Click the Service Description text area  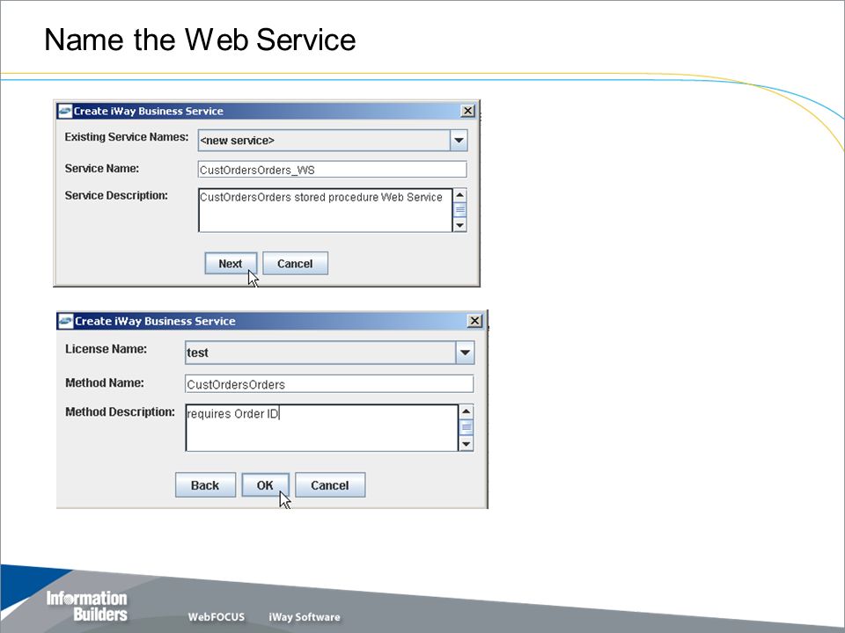325,210
